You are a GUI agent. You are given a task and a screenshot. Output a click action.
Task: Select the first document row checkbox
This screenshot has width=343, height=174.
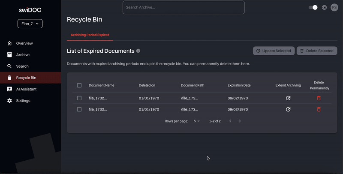[79, 98]
